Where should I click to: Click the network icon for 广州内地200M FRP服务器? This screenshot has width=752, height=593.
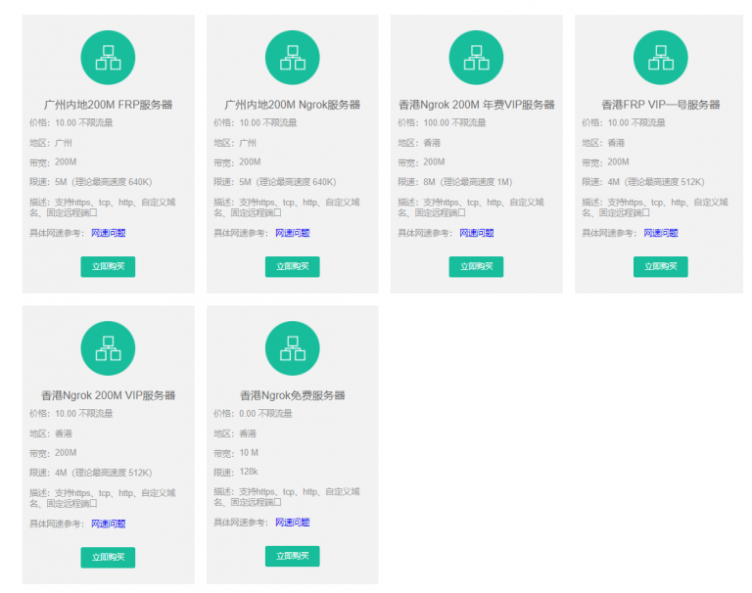coord(108,58)
